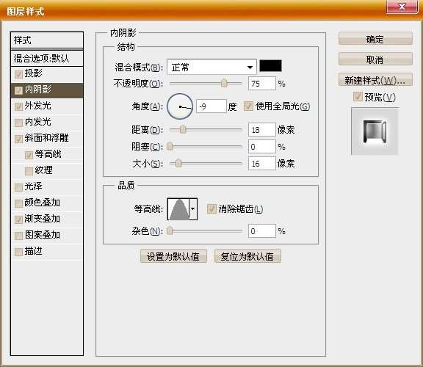The height and width of the screenshot is (367, 423).
Task: Click the 阻塞 choke slider handle
Action: 170,147
